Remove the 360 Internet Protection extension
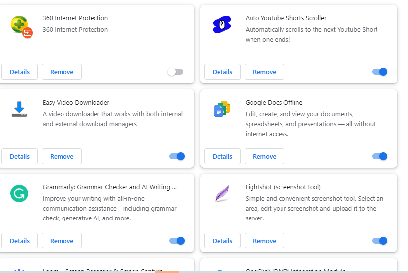Image resolution: width=408 pixels, height=273 pixels. (x=62, y=72)
